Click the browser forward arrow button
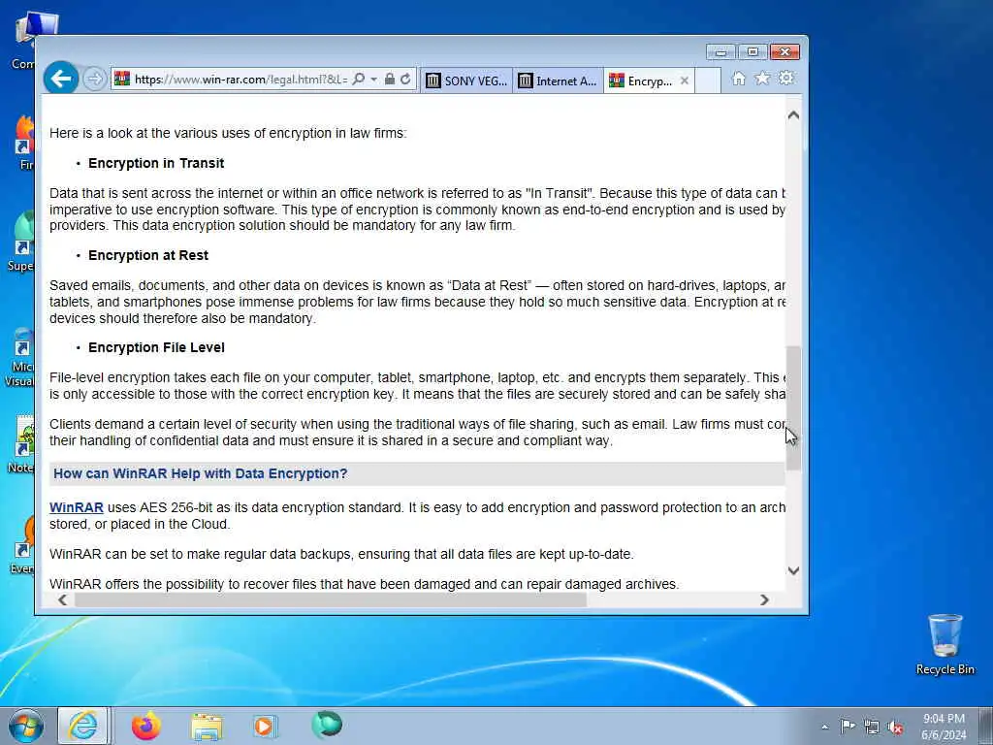Image resolution: width=993 pixels, height=745 pixels. (94, 80)
